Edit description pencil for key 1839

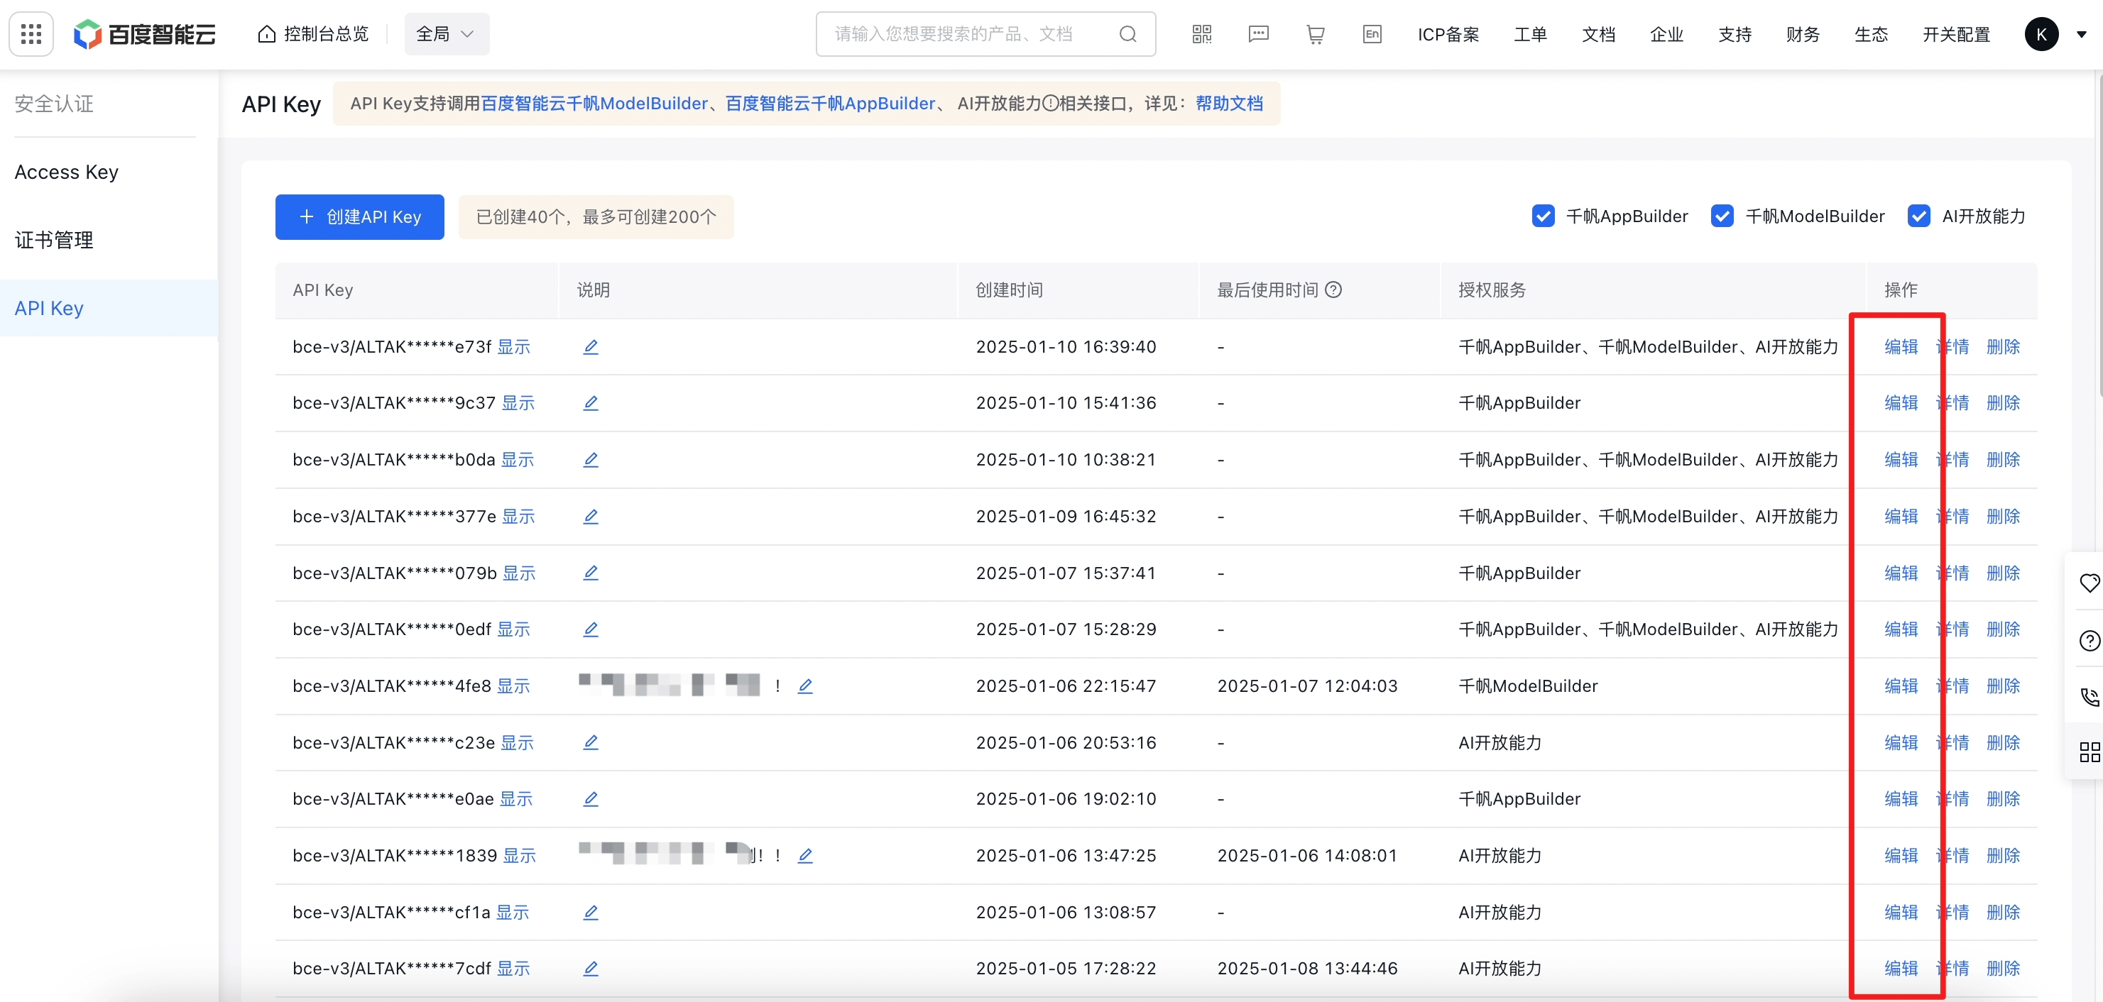(805, 856)
